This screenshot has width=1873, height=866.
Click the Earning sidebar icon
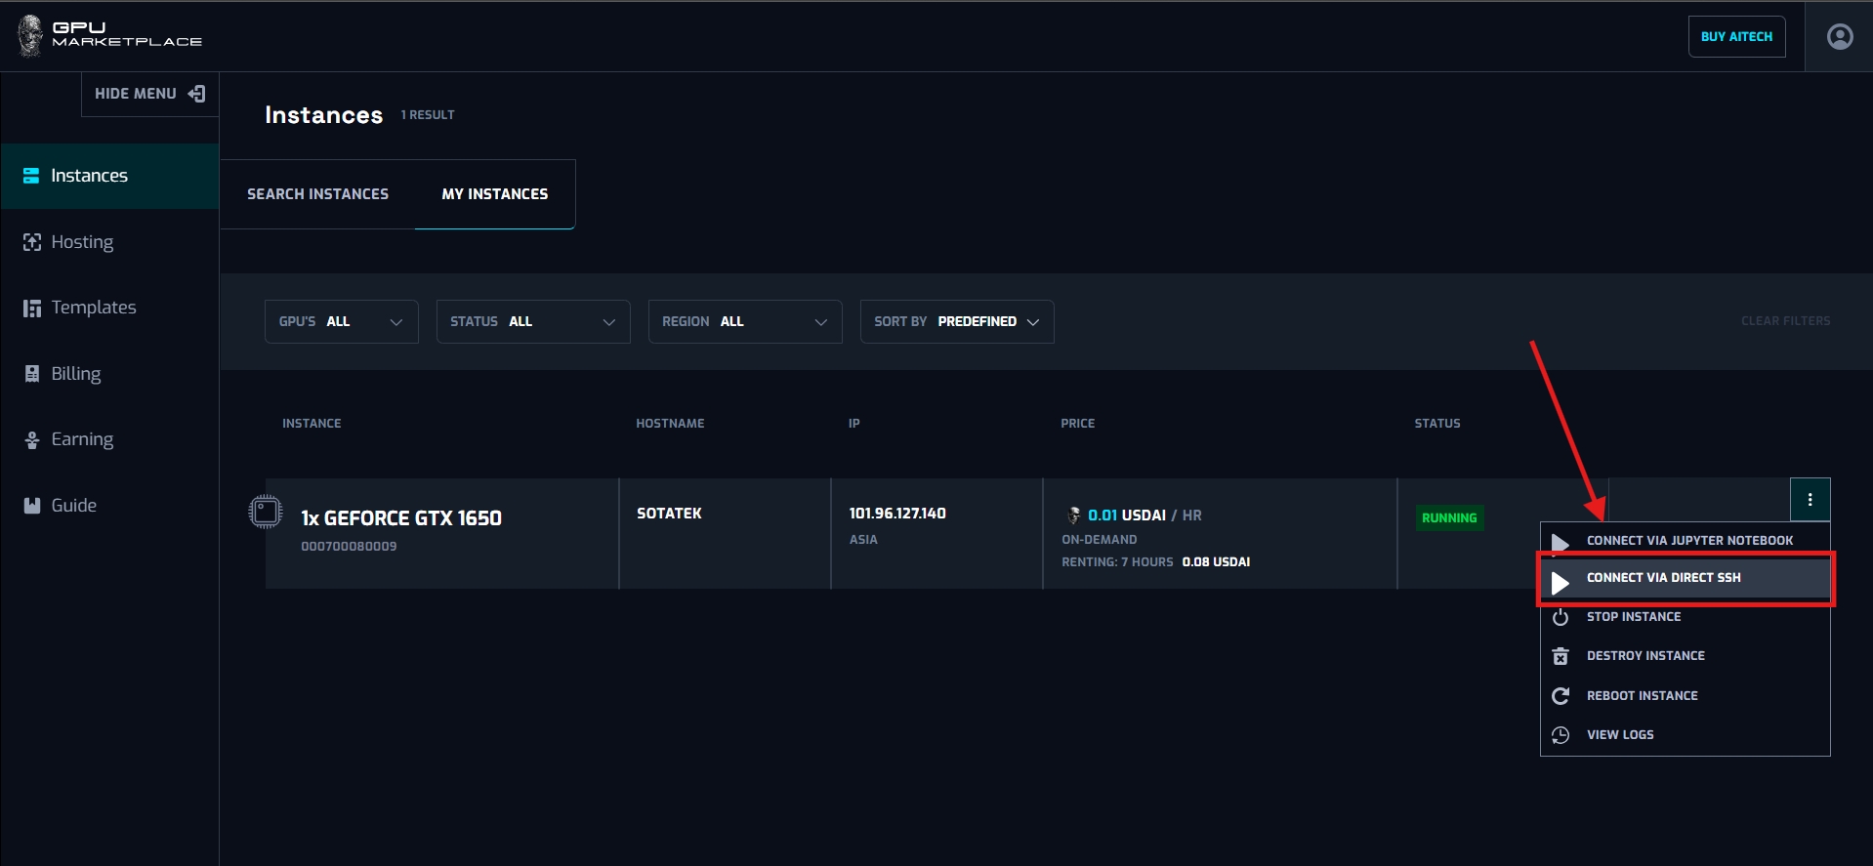(32, 440)
